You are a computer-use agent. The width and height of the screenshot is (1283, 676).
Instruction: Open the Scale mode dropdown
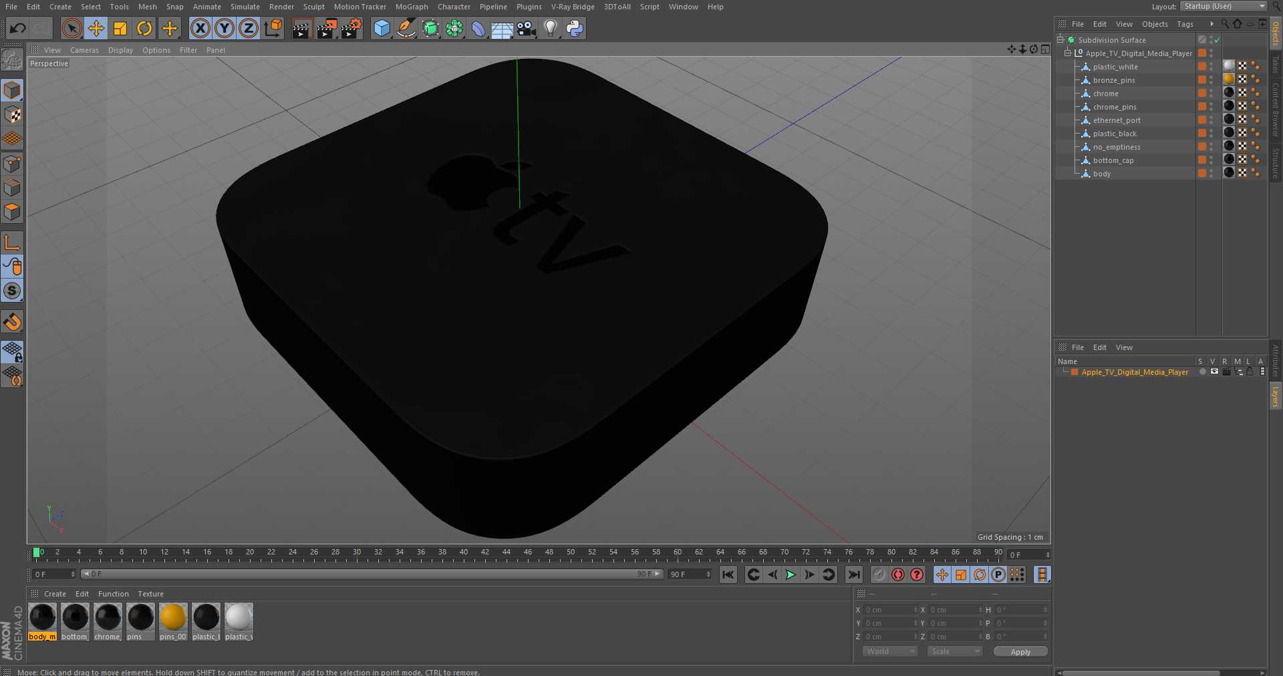tap(954, 651)
